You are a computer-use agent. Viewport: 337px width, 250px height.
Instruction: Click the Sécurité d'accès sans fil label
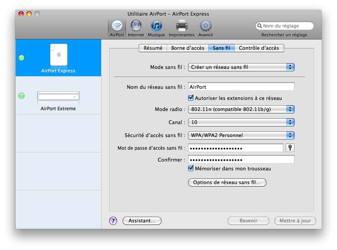tap(155, 135)
